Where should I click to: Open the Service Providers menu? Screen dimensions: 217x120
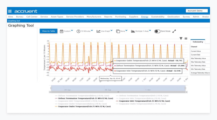click(x=75, y=17)
